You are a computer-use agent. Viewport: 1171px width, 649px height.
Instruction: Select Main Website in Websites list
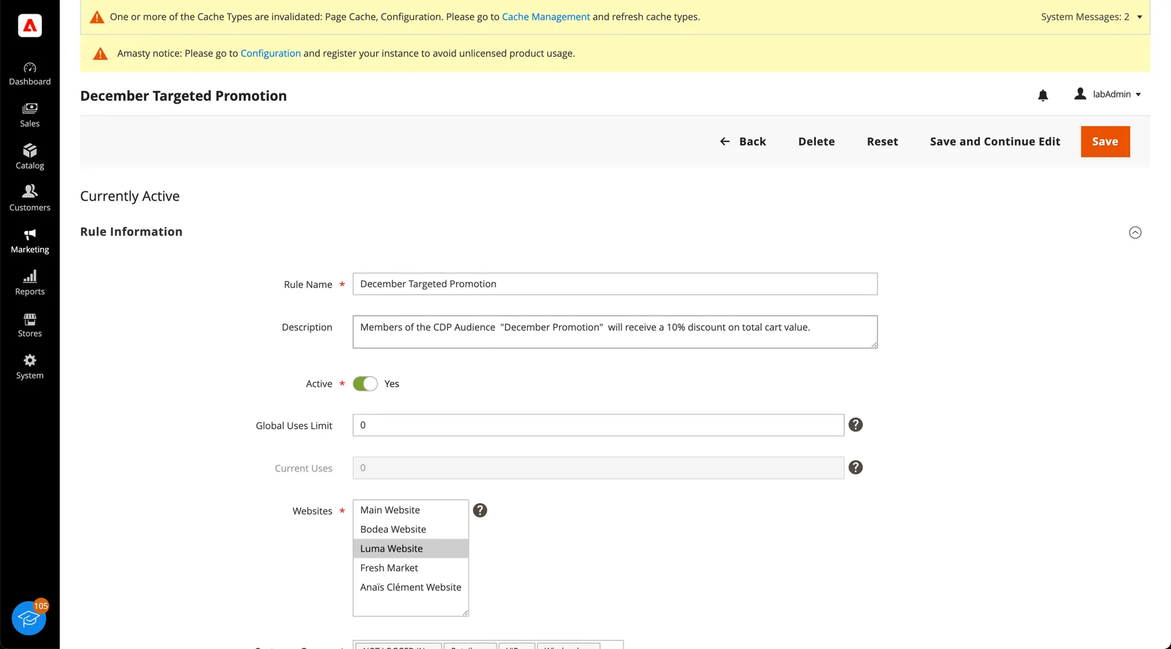tap(411, 510)
